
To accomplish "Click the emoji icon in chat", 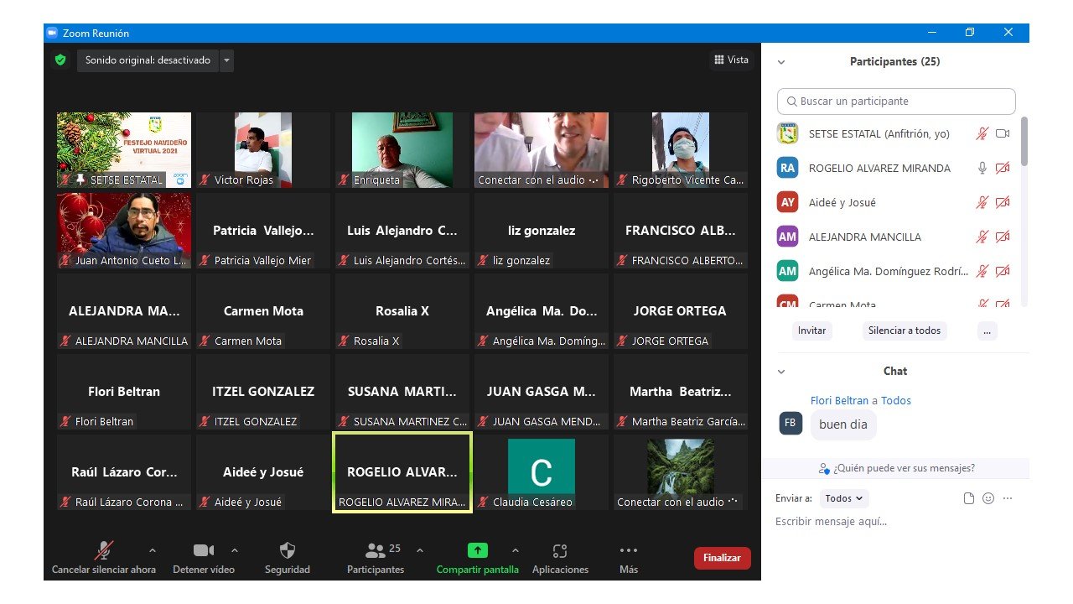I will [x=988, y=498].
